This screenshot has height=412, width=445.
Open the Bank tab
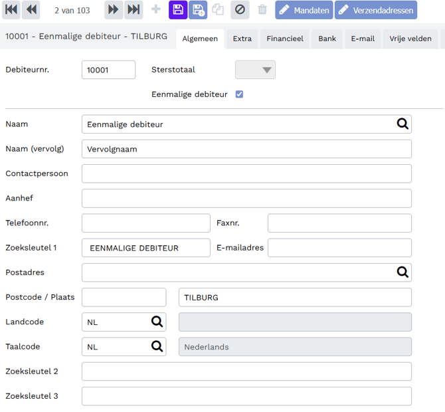[327, 39]
